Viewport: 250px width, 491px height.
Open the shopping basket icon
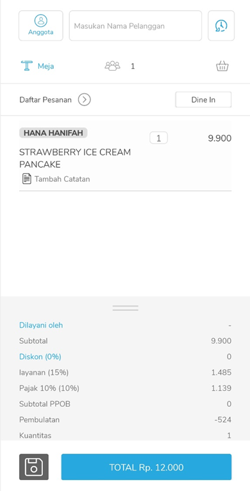tap(222, 66)
